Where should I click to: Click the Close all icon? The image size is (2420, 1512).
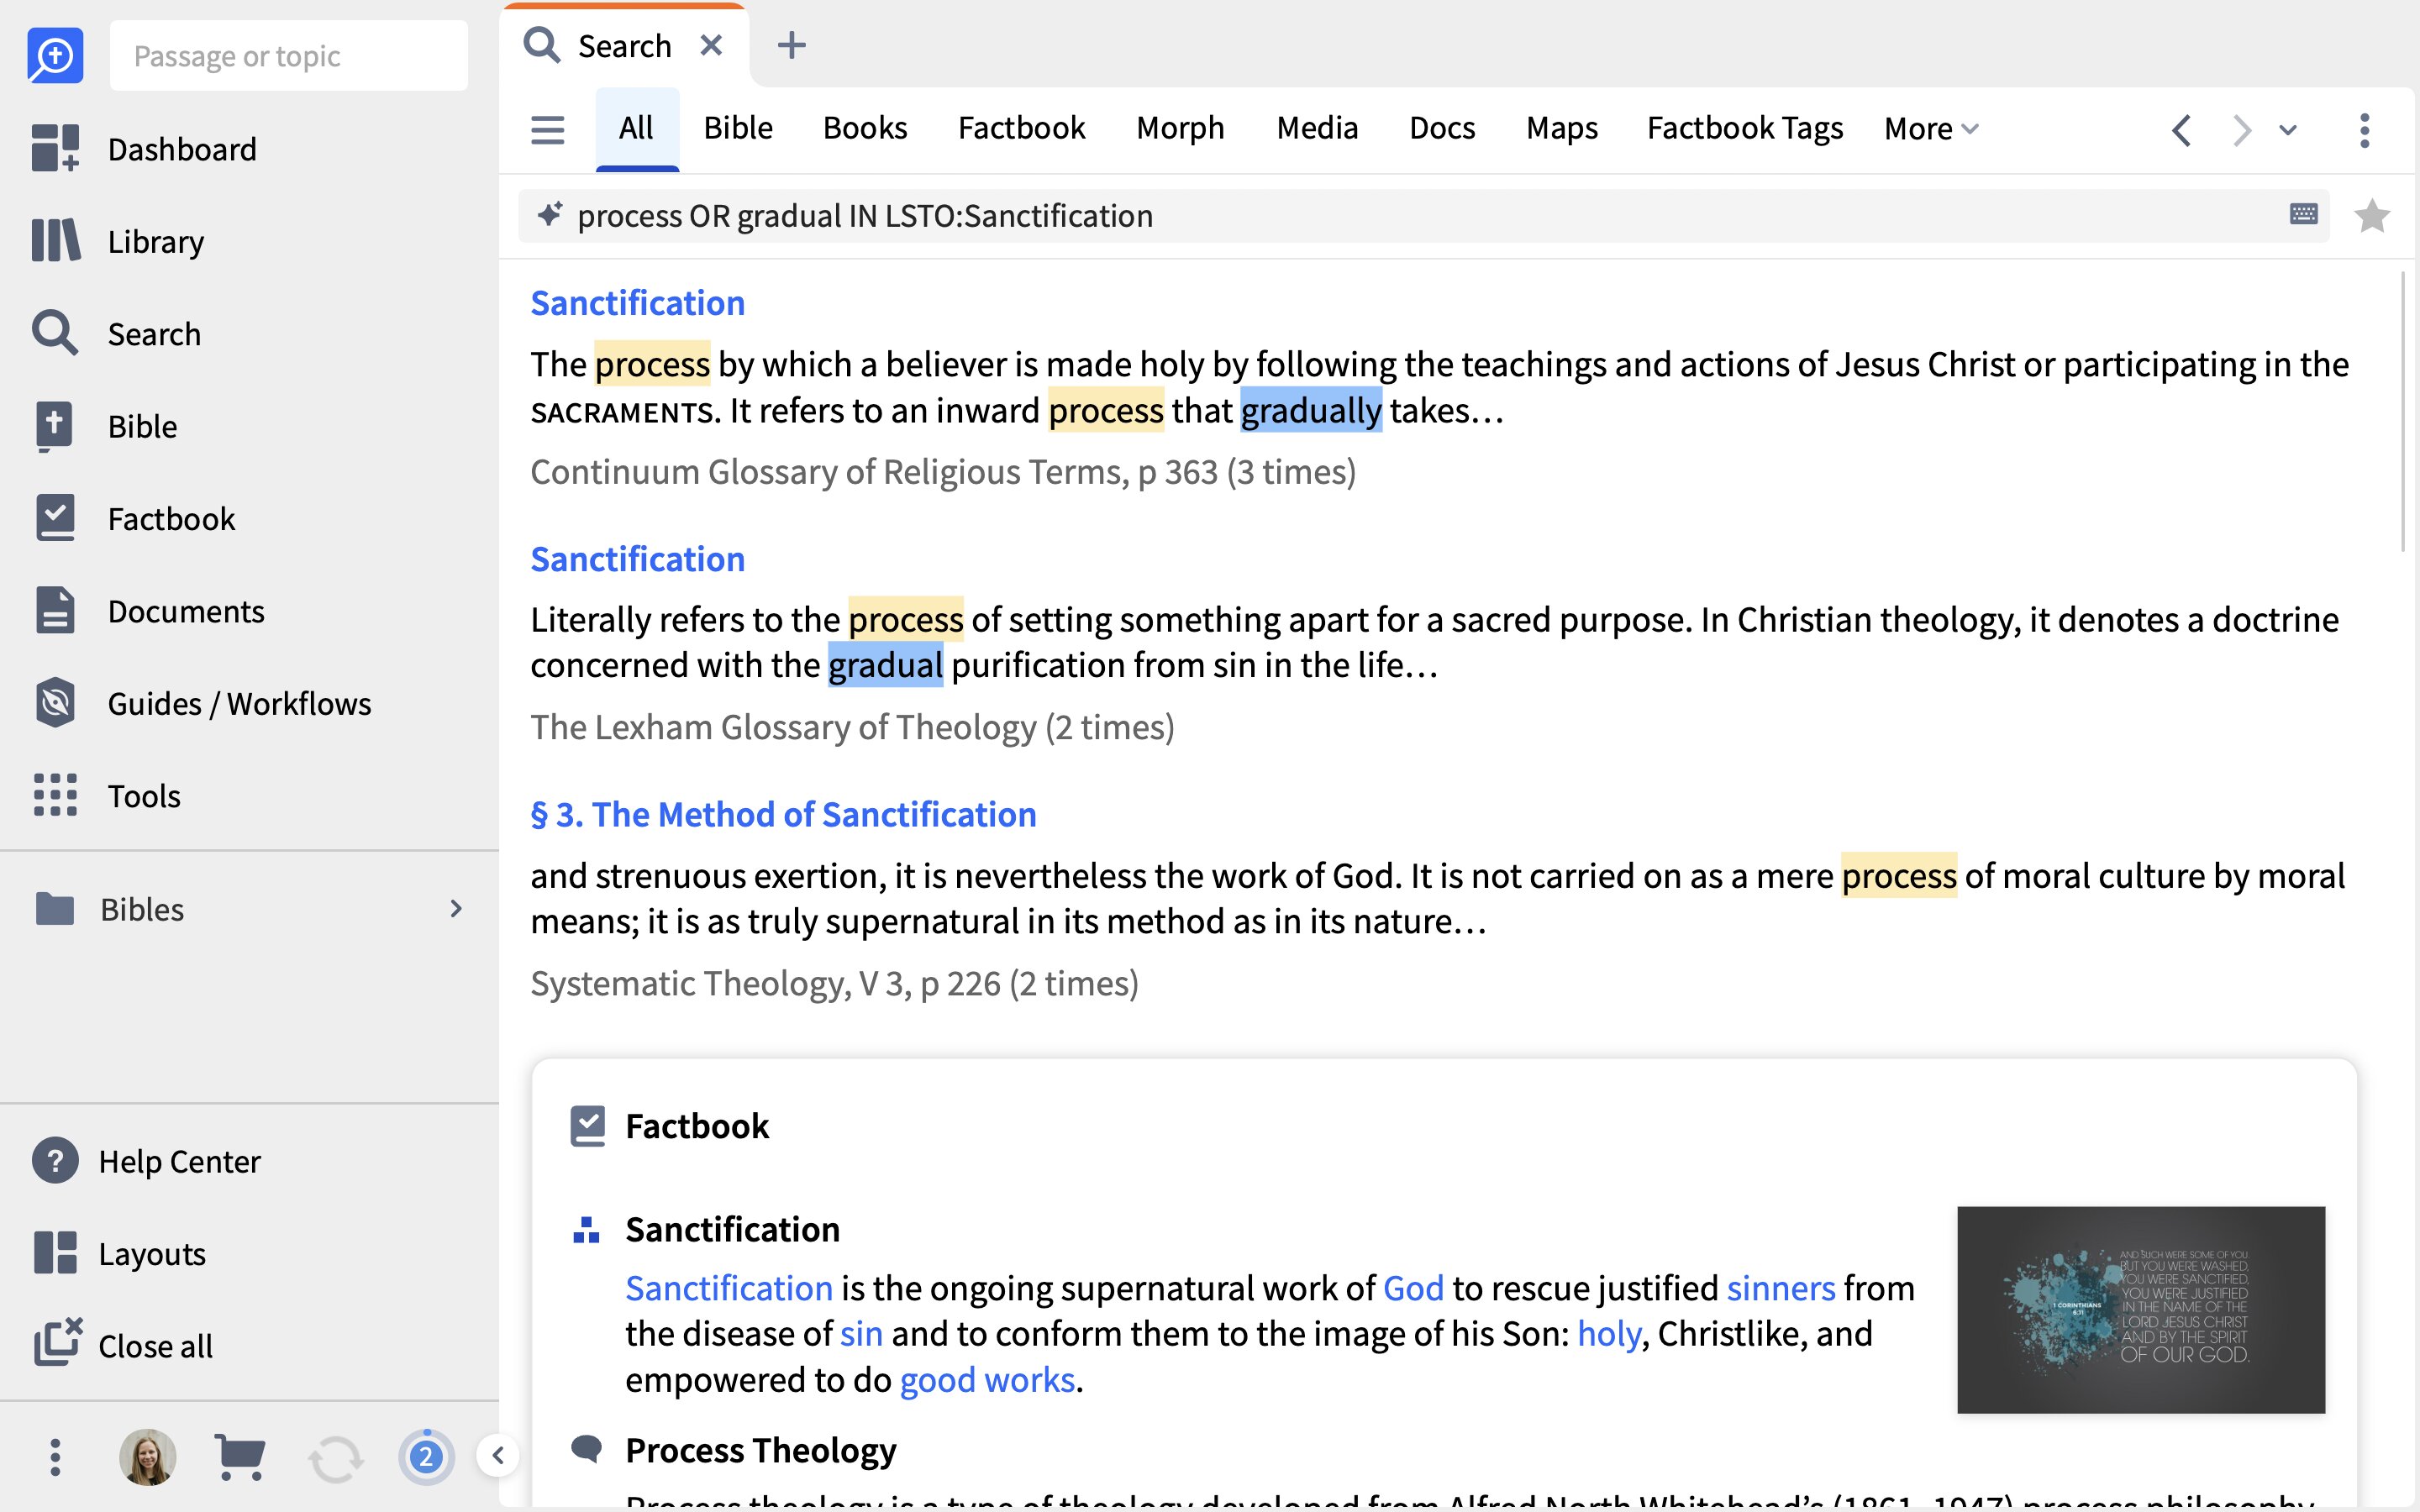[57, 1343]
